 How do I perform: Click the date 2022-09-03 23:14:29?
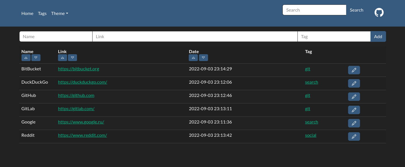[210, 69]
